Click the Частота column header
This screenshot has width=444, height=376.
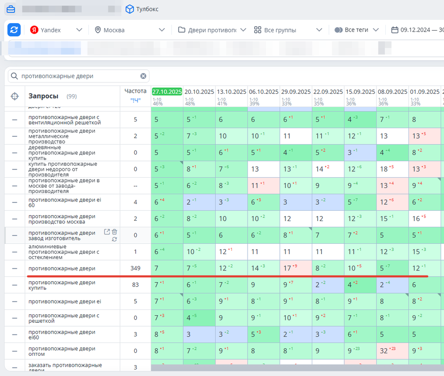135,91
